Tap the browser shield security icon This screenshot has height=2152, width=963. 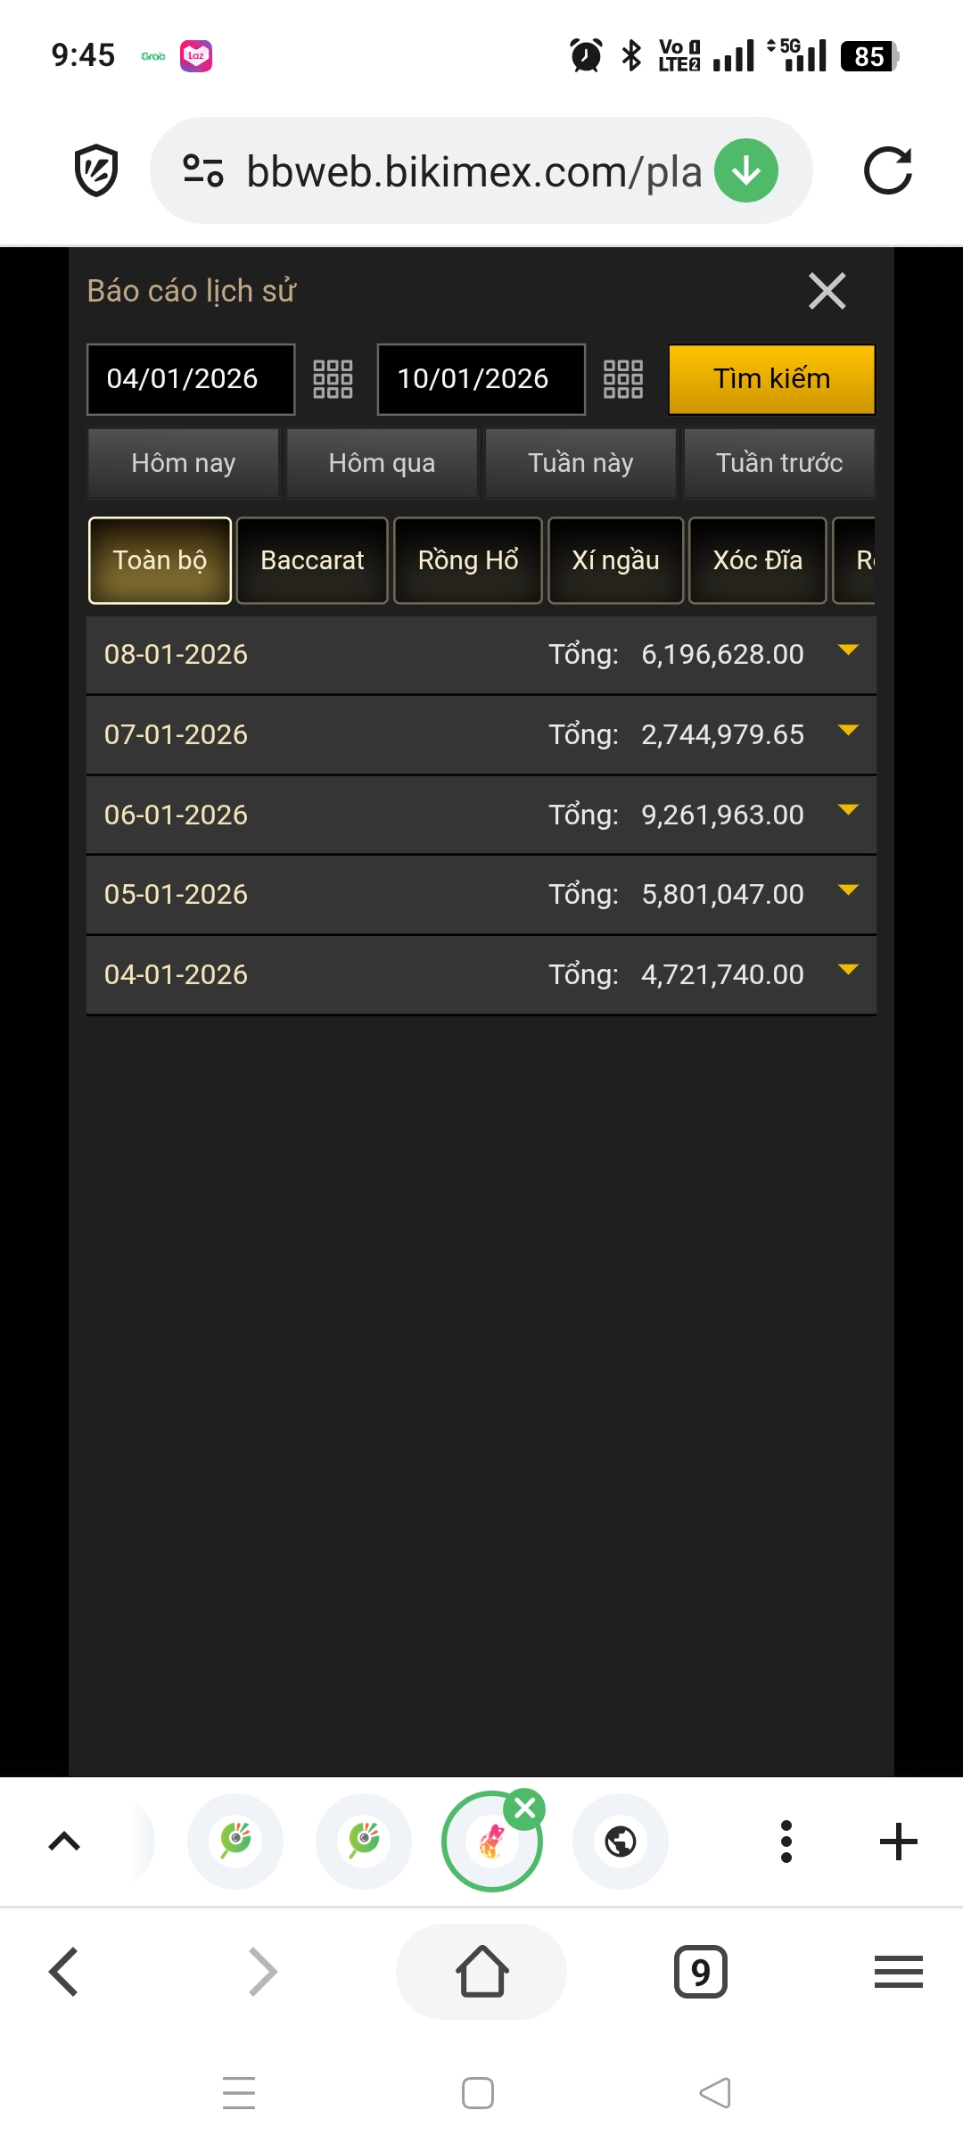pos(96,170)
